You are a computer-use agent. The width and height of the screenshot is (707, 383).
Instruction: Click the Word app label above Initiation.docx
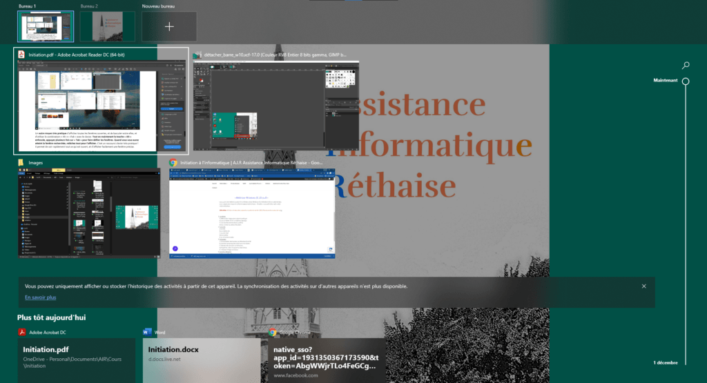click(x=159, y=333)
